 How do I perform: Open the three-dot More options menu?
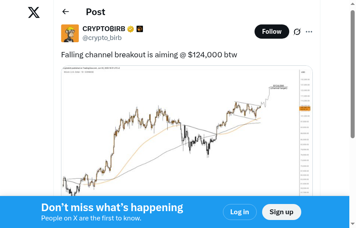point(309,32)
